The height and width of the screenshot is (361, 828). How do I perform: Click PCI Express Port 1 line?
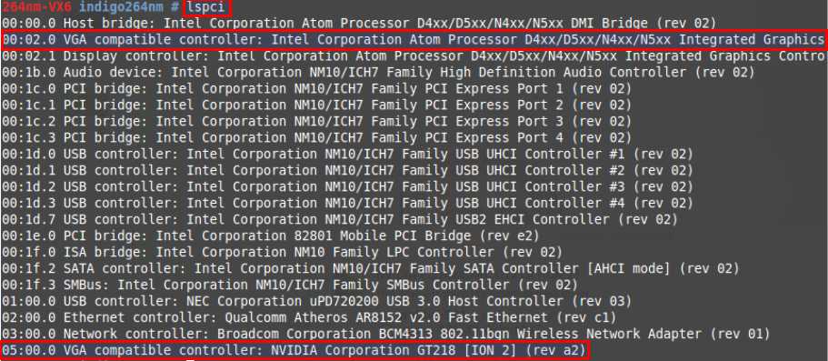pos(316,89)
